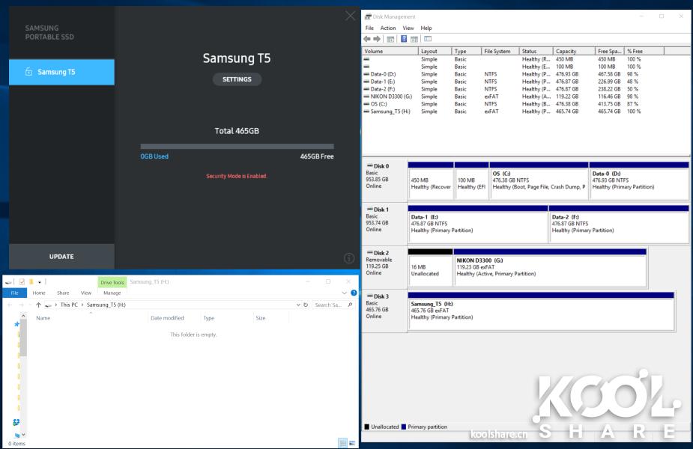Image resolution: width=693 pixels, height=449 pixels.
Task: Click the Explorer refresh button
Action: (306, 305)
